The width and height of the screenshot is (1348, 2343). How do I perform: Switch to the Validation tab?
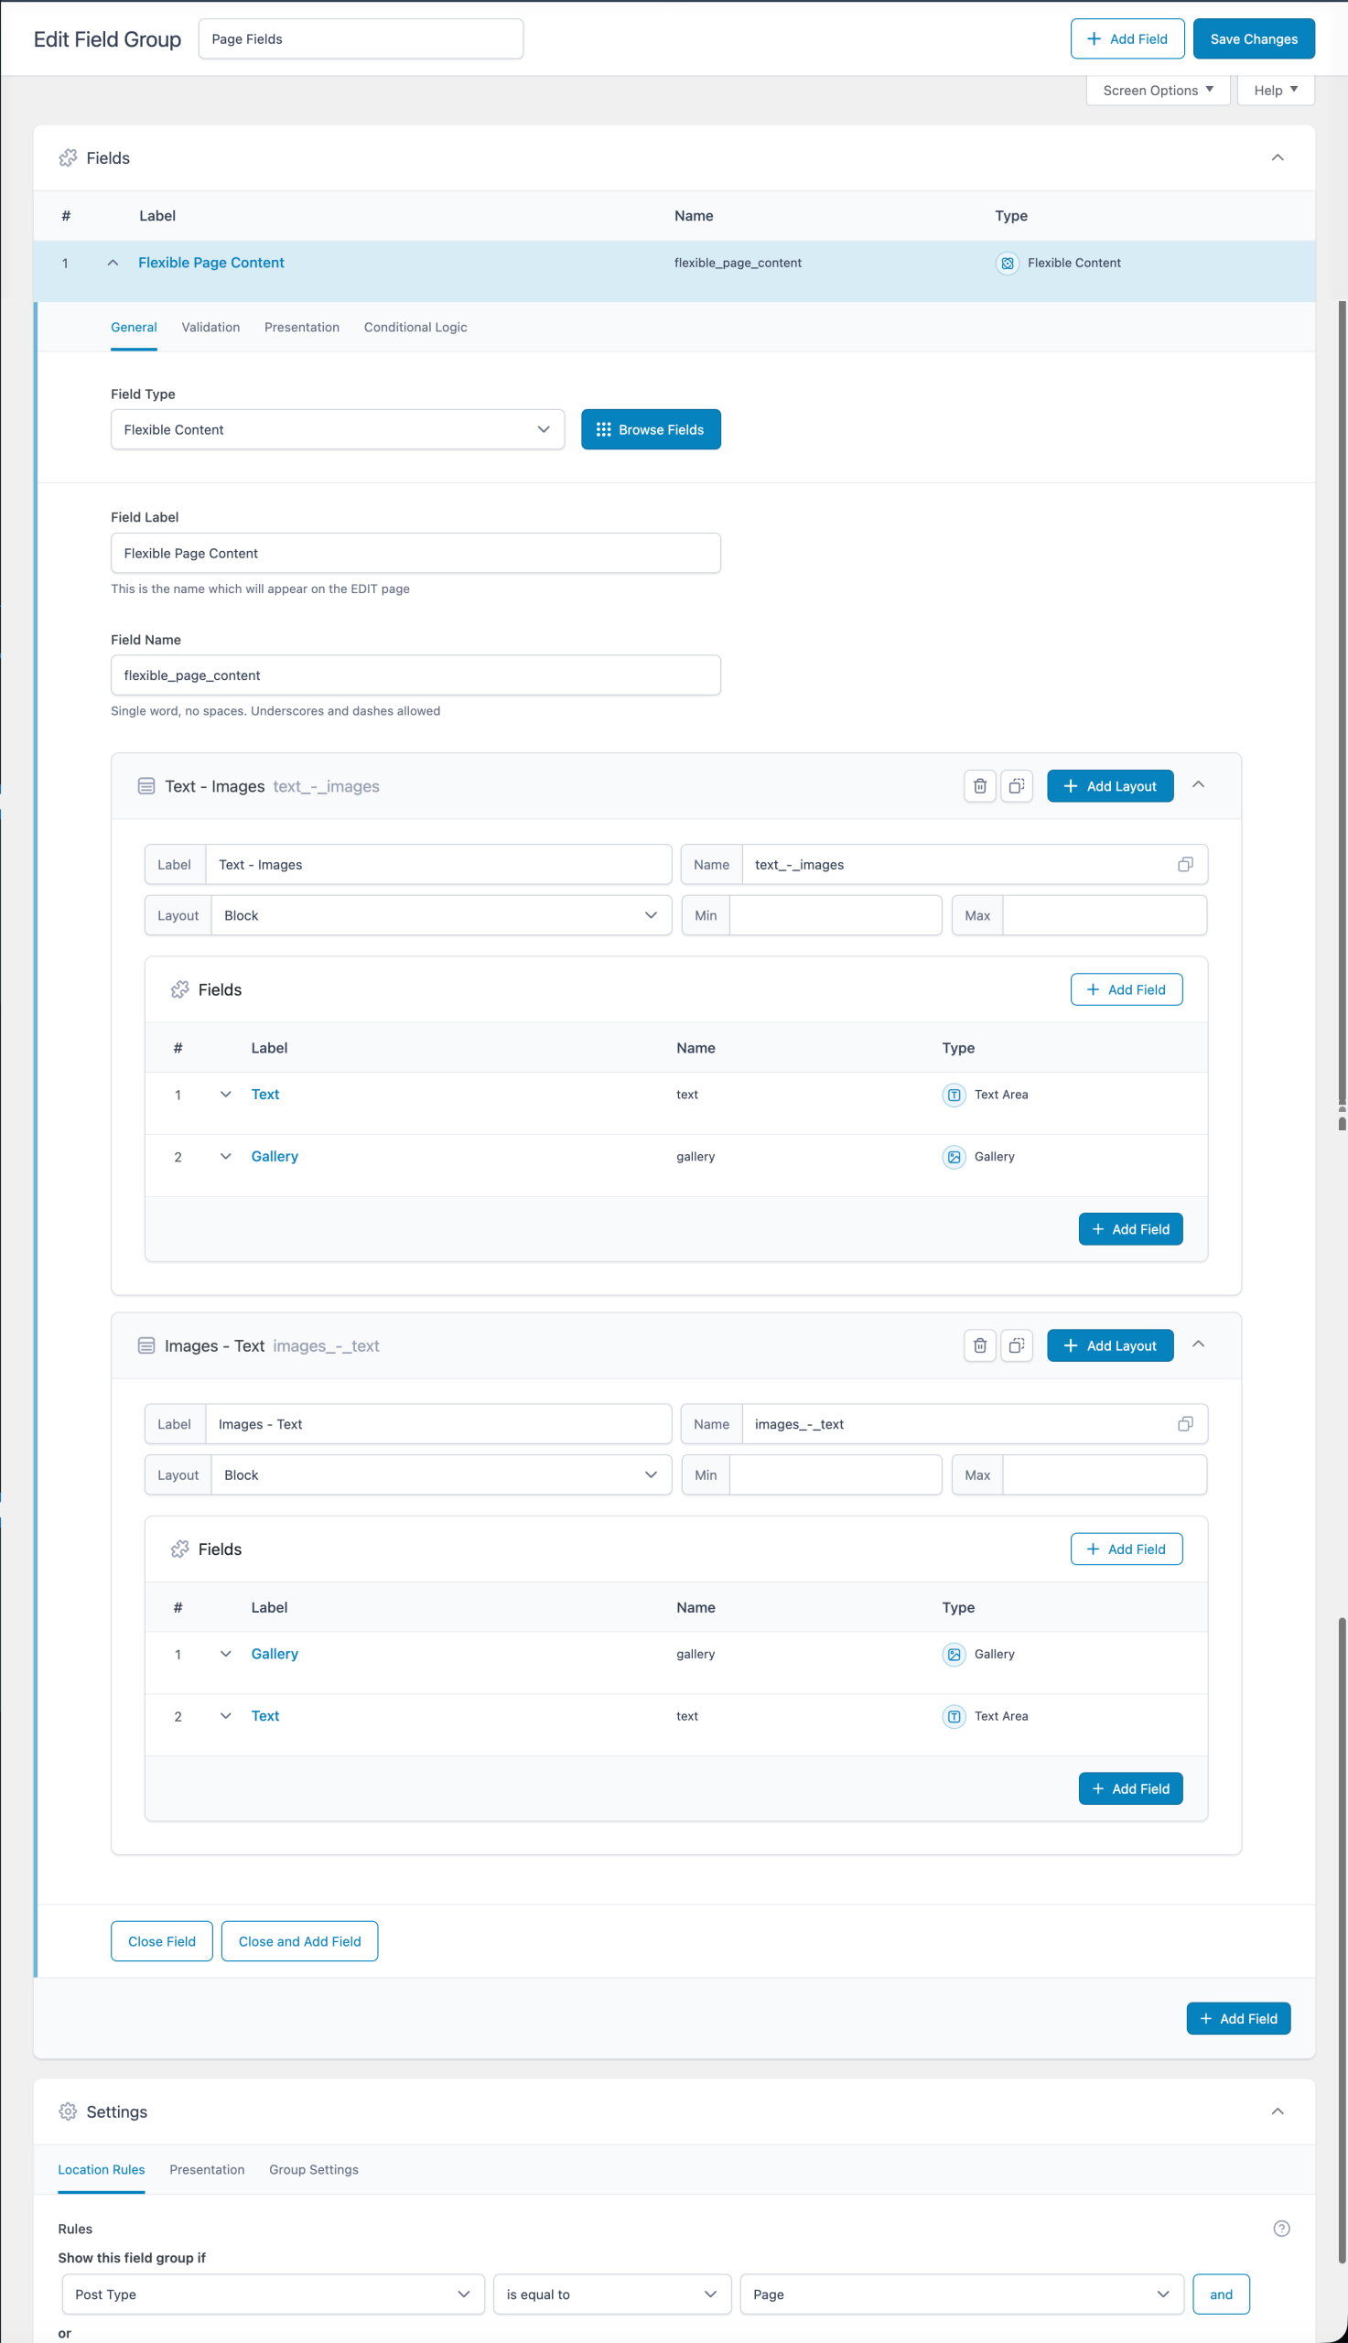(x=210, y=327)
